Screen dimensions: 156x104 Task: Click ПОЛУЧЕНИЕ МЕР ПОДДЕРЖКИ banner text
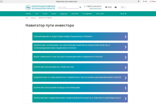[77, 98]
